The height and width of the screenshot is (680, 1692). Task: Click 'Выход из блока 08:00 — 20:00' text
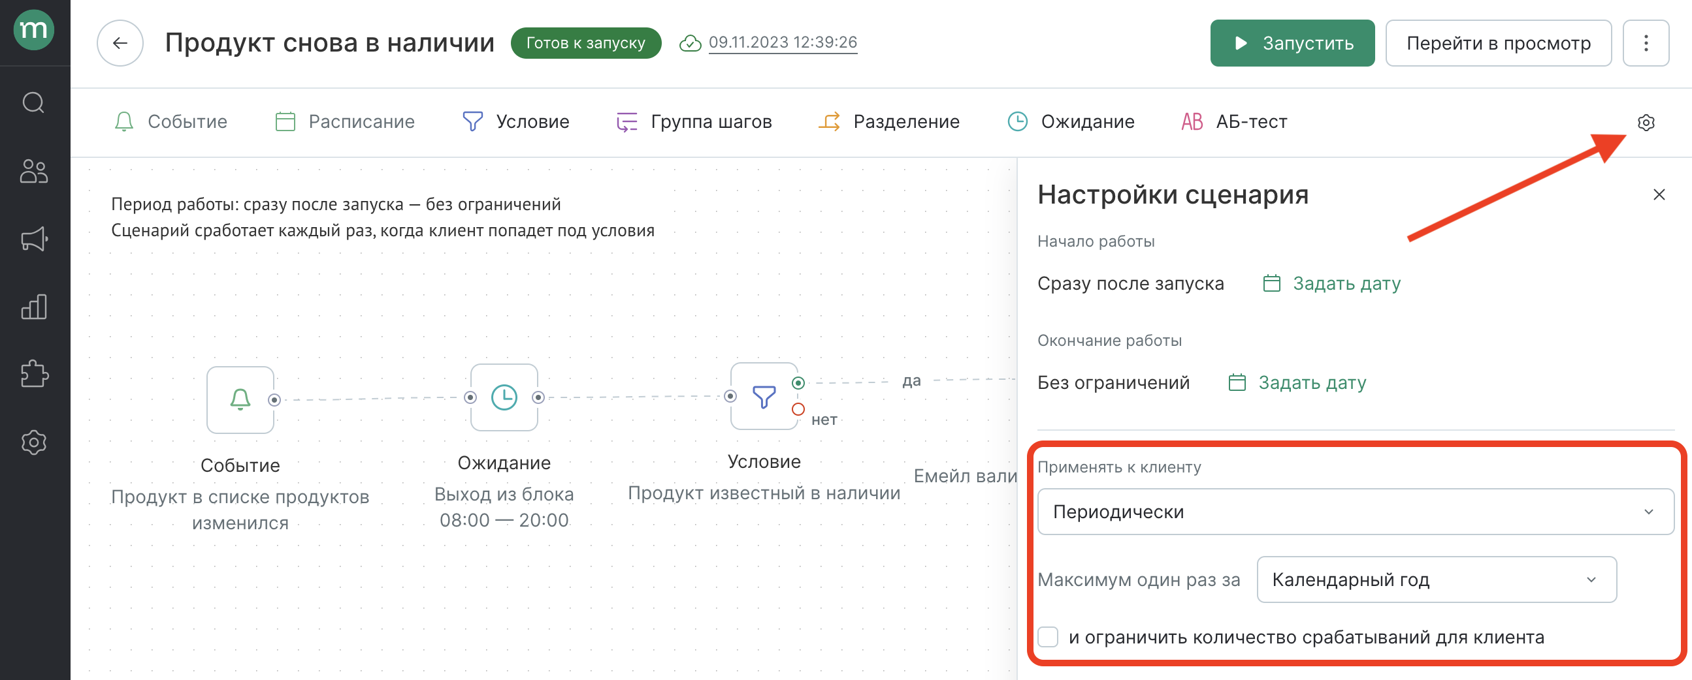point(504,507)
